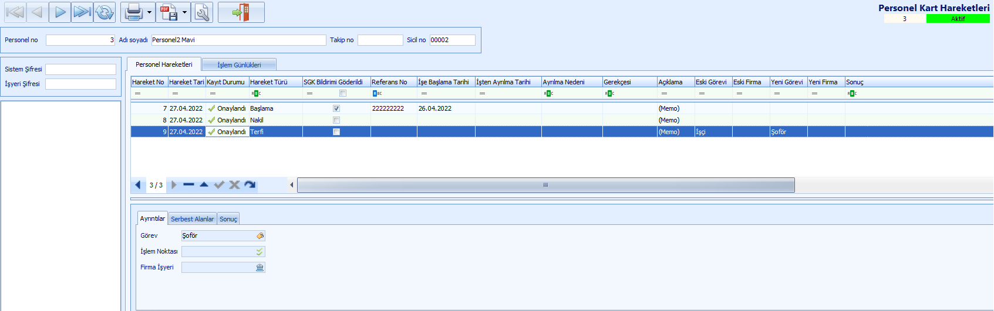Switch to the İşlem Günlükleri tab
Image resolution: width=994 pixels, height=311 pixels.
239,65
